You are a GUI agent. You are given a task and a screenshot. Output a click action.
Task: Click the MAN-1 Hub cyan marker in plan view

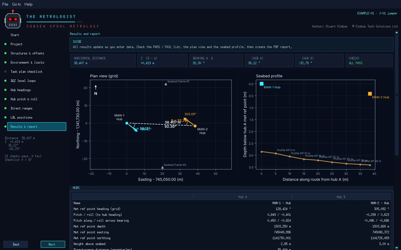tap(127, 123)
